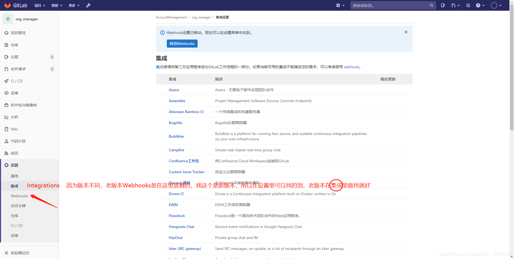This screenshot has height=259, width=514.
Task: Dismiss the Webhook moved notice
Action: tap(406, 32)
